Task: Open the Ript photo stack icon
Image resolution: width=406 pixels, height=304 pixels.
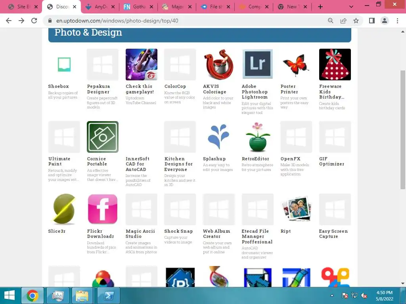Action: click(x=296, y=209)
